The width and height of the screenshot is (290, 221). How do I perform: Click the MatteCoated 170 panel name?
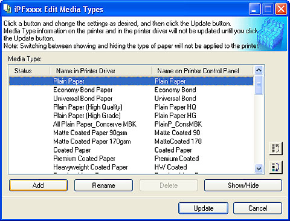pyautogui.click(x=178, y=141)
